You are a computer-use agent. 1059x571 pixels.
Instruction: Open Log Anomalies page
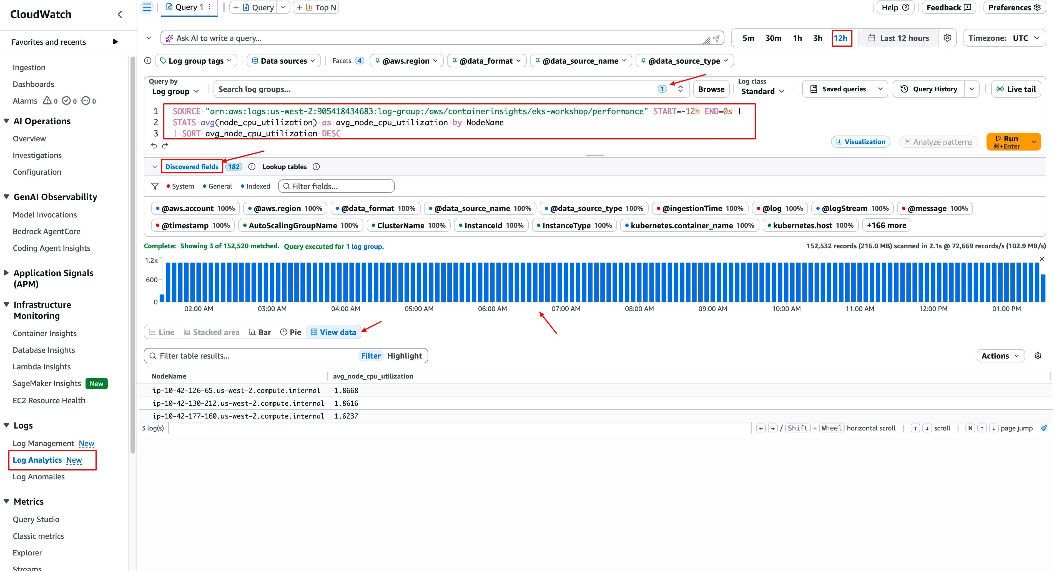click(x=39, y=477)
